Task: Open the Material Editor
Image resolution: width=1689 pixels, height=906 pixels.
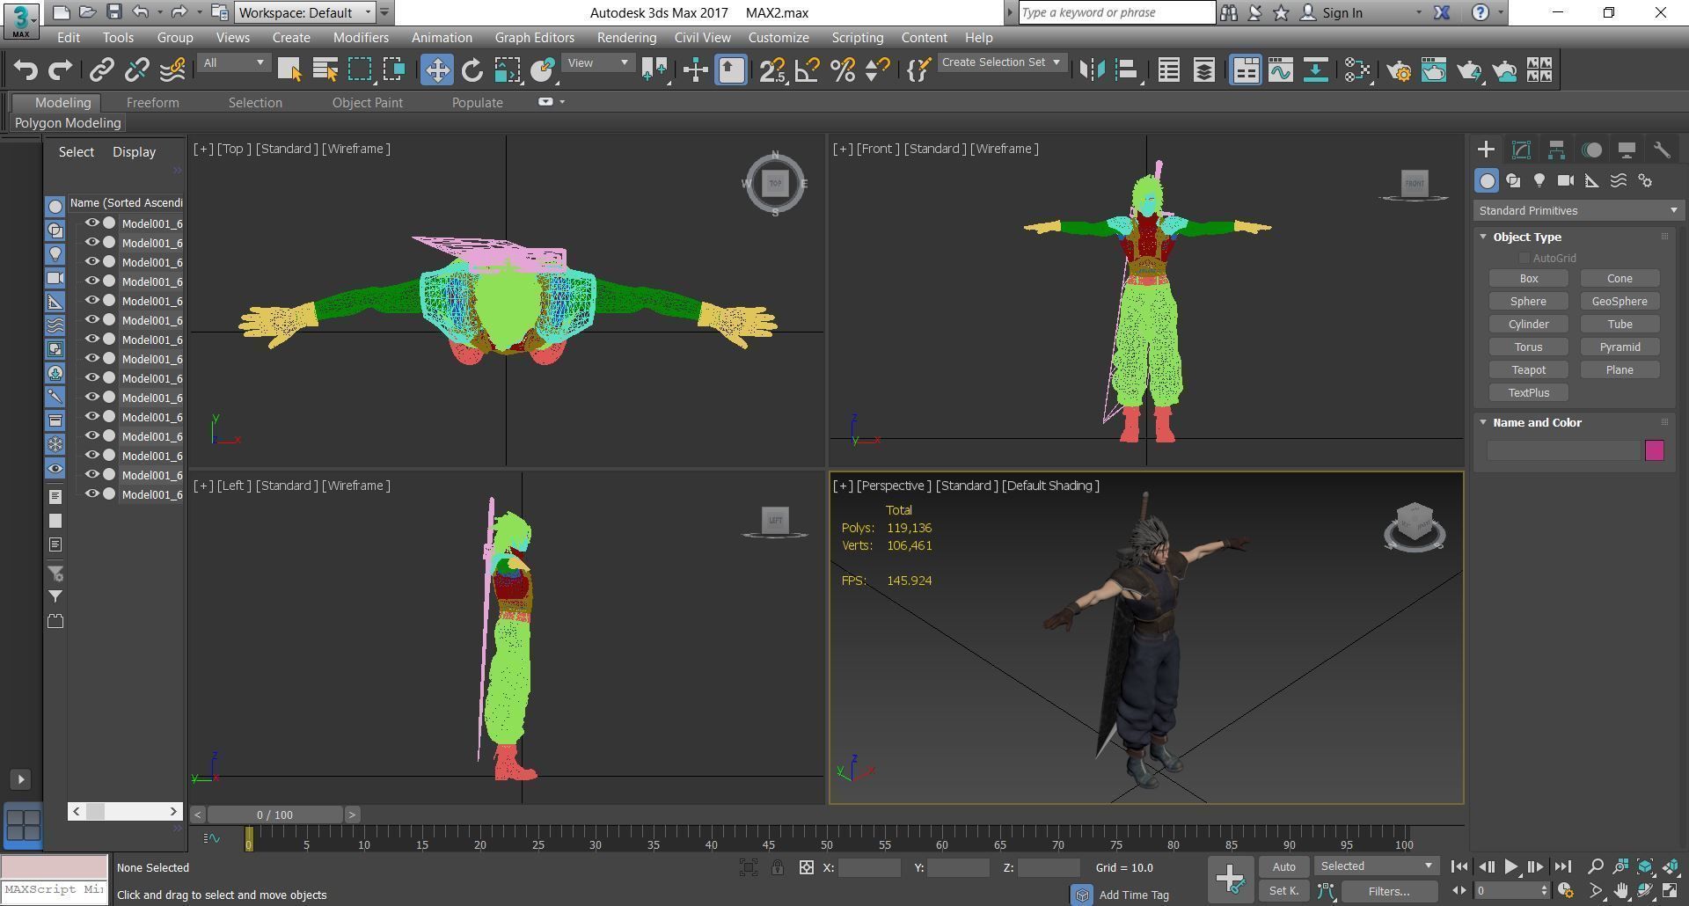Action: click(x=1357, y=70)
